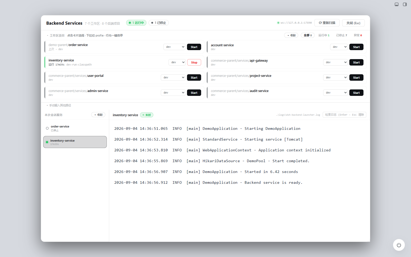Select the demo-parent/order-service card title
Screen dimensions: 411x257
point(68,45)
